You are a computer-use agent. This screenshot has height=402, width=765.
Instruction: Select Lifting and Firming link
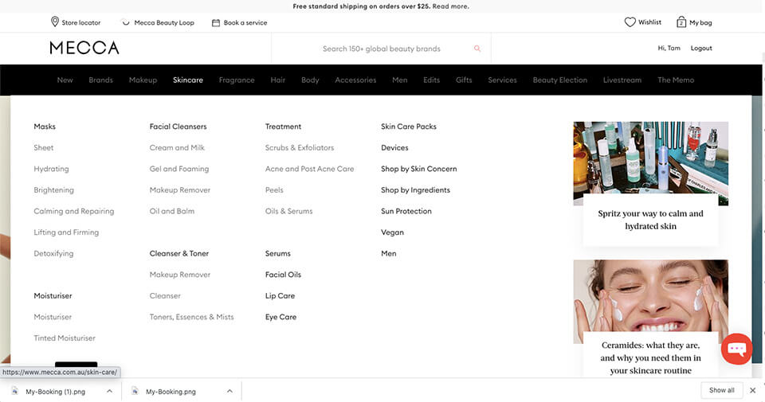[66, 232]
